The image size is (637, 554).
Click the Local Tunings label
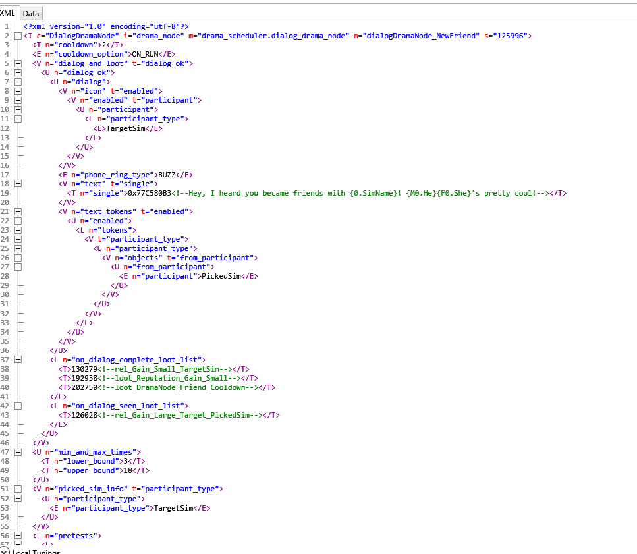click(x=36, y=551)
